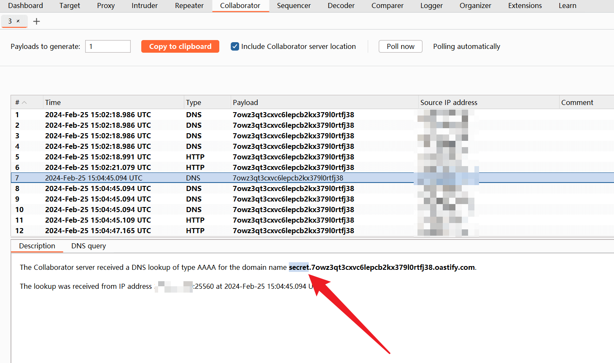Click the DNS type cell of interaction 10
Viewport: 614px width, 363px height.
coord(194,210)
